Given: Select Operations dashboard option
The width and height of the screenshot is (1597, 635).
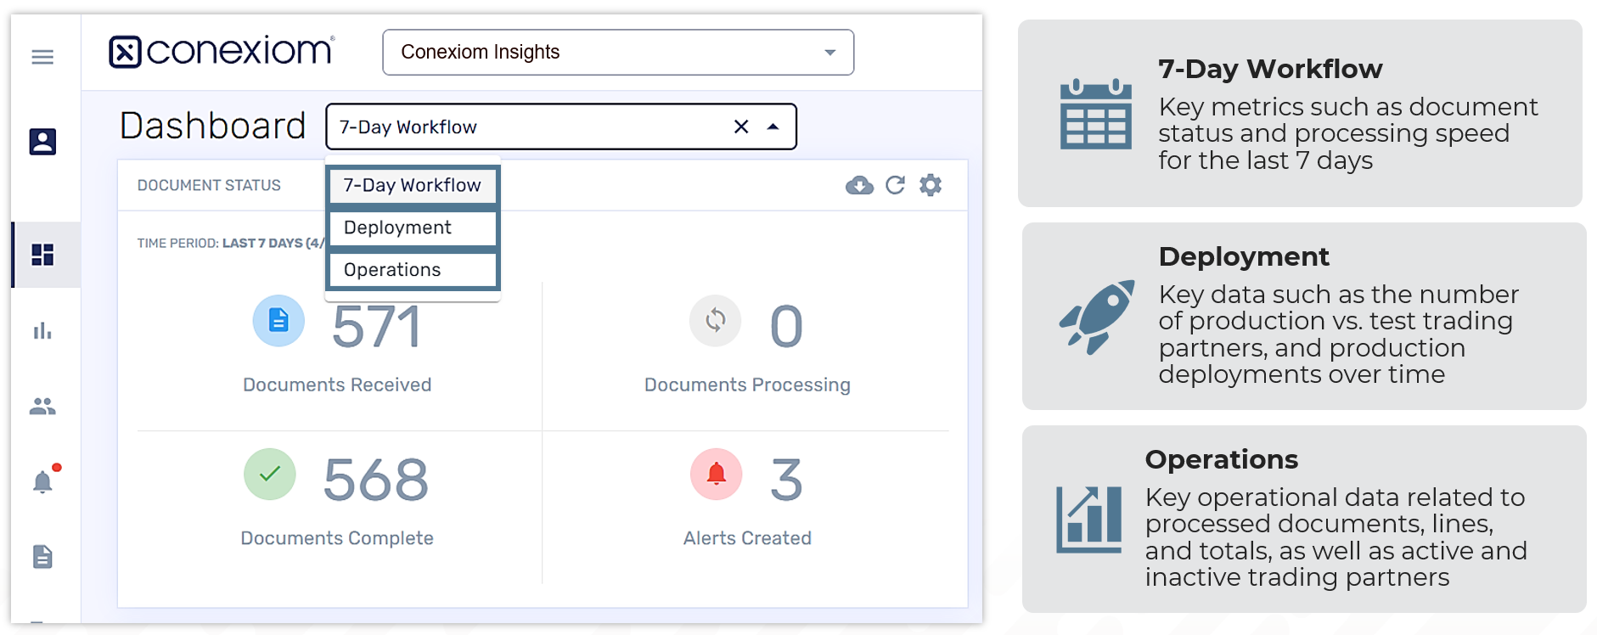Looking at the screenshot, I should point(413,270).
